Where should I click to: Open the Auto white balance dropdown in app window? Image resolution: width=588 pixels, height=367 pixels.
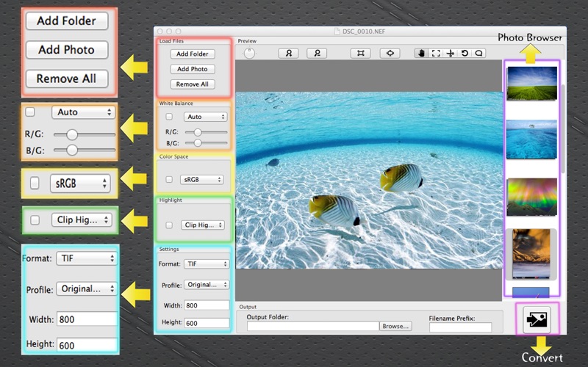[x=206, y=117]
